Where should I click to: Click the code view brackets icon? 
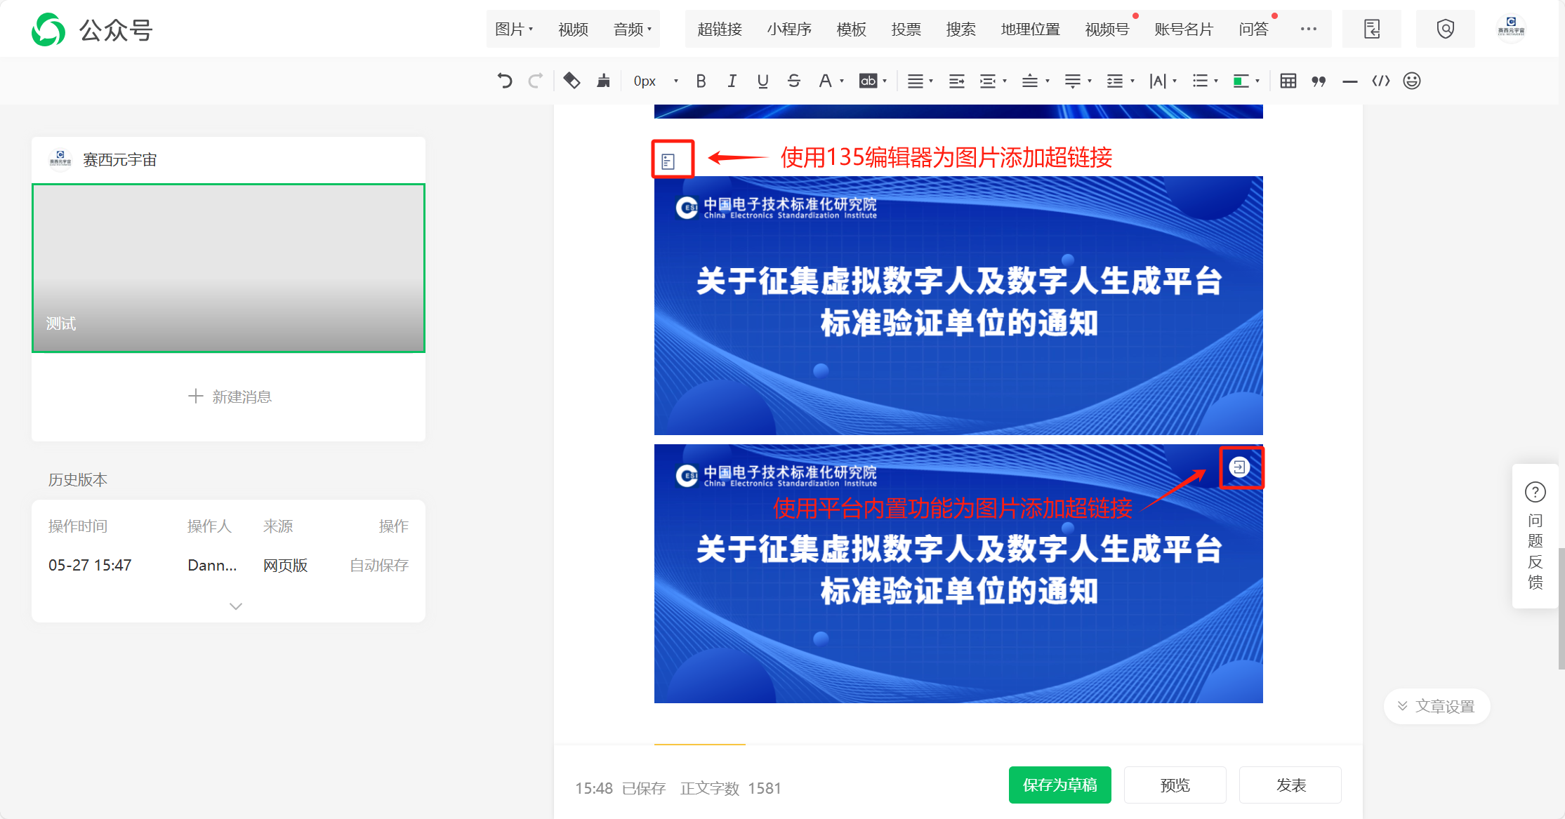click(1380, 81)
